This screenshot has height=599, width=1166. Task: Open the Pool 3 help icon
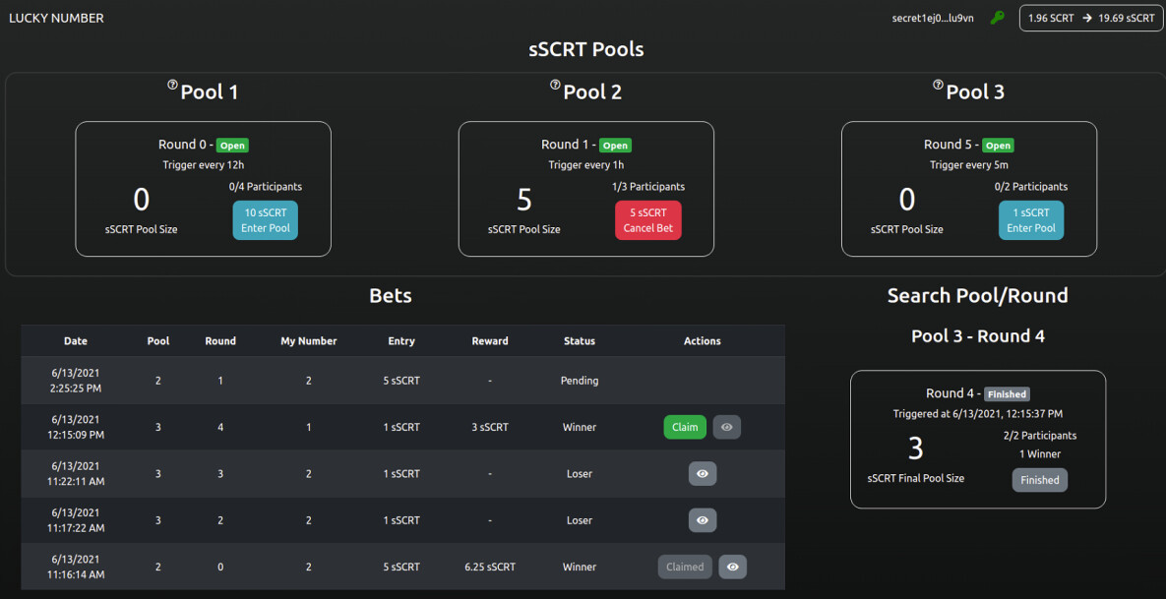click(938, 86)
